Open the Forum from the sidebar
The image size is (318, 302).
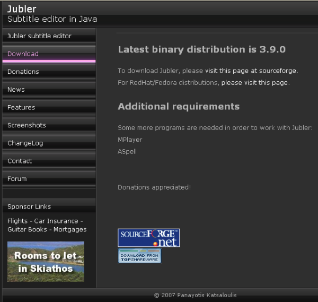[x=17, y=179]
